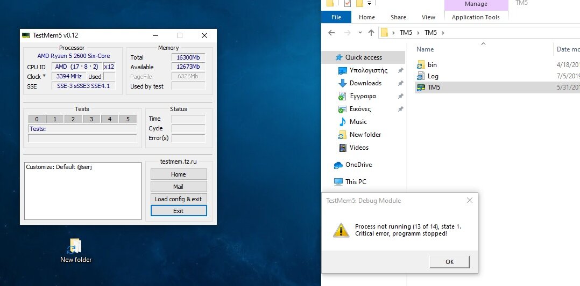Click the Clock field showing 3394 MHz
This screenshot has height=286, width=580.
(x=69, y=76)
